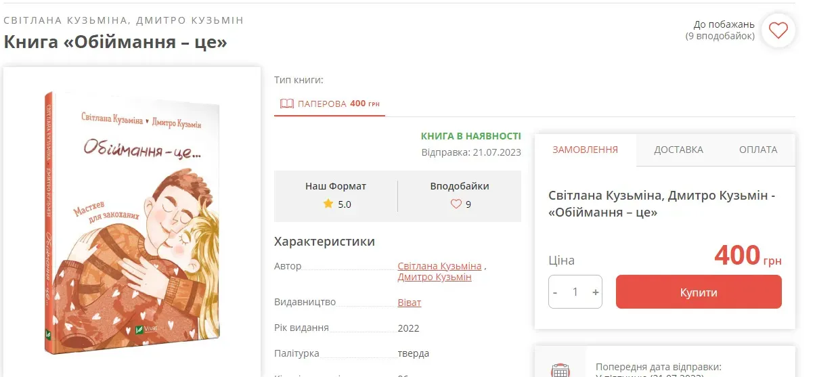Decrease quantity with the minus button
This screenshot has width=815, height=377.
(556, 292)
